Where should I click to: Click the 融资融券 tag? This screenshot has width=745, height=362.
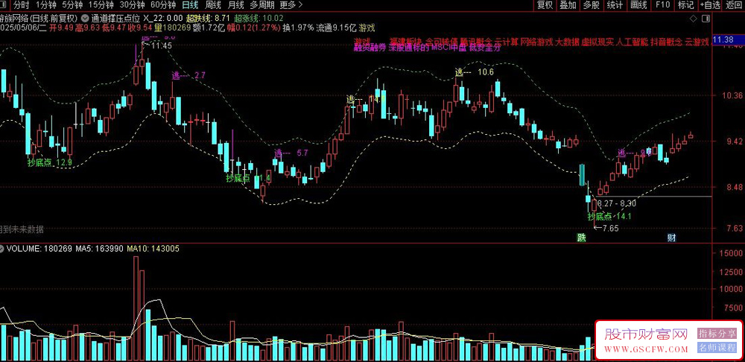click(x=370, y=48)
